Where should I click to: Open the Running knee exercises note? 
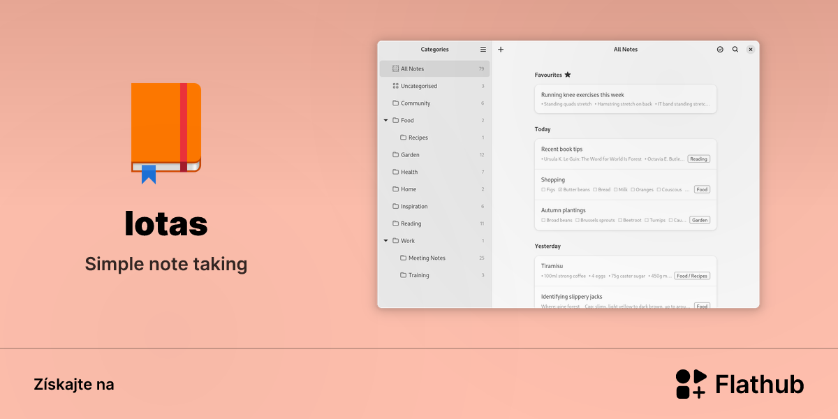(x=626, y=99)
